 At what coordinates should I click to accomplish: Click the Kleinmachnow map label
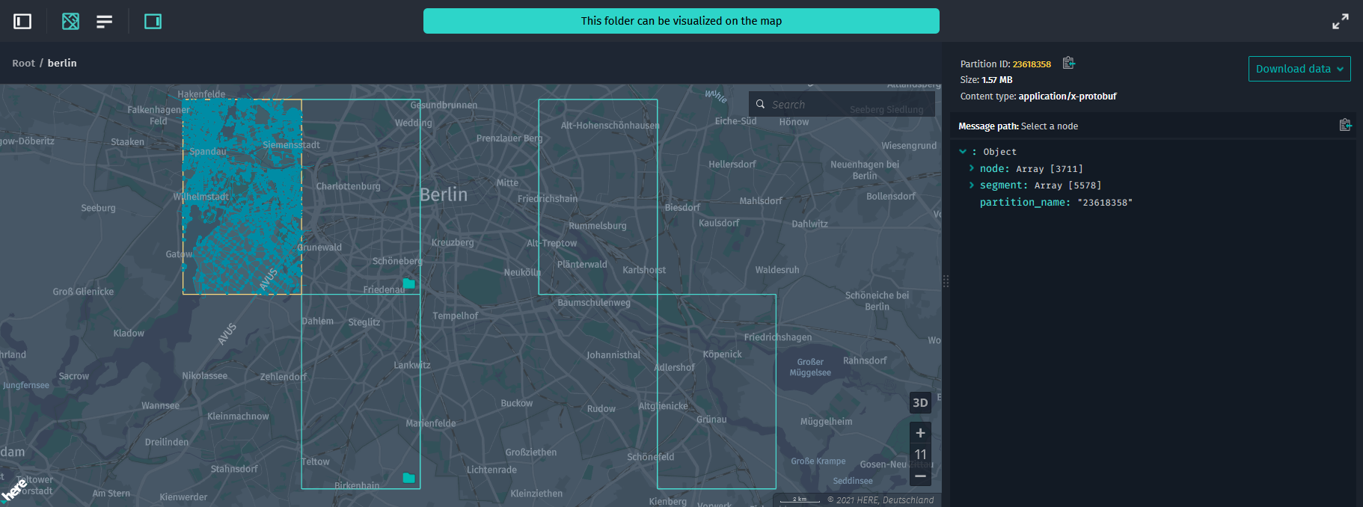238,417
